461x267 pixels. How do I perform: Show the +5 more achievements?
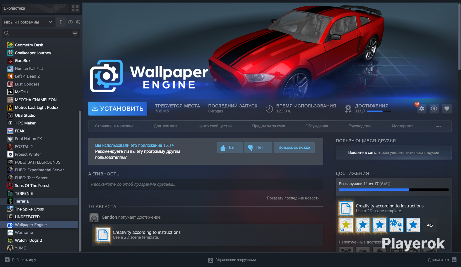click(x=430, y=225)
